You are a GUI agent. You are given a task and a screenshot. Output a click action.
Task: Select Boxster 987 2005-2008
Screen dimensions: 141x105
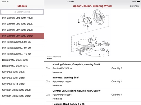22,60
